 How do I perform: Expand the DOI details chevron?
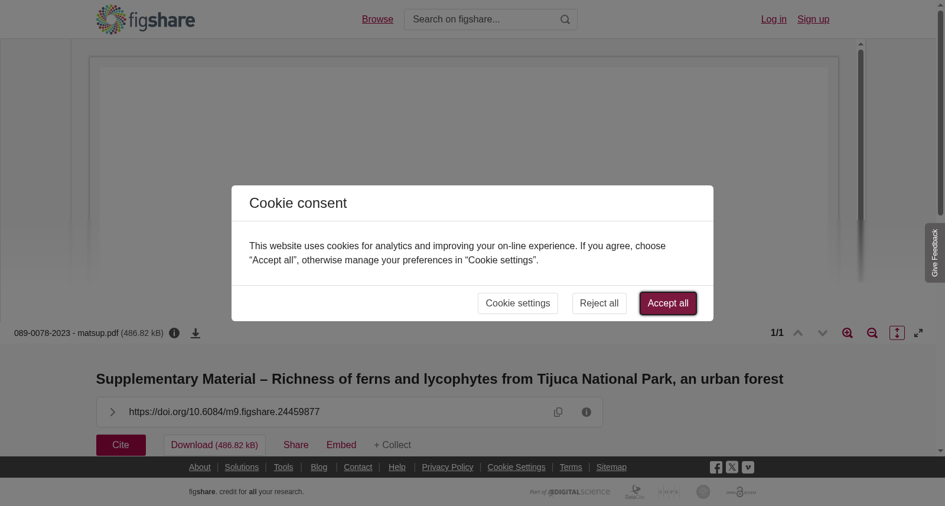(112, 412)
